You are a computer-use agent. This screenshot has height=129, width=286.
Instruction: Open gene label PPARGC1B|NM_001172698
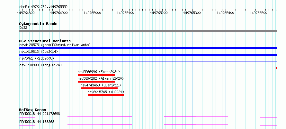coord(40,114)
